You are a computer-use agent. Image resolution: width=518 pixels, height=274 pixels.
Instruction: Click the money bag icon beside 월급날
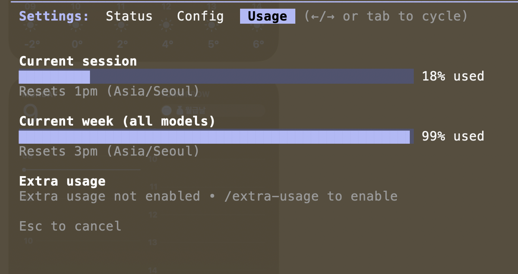pos(180,110)
